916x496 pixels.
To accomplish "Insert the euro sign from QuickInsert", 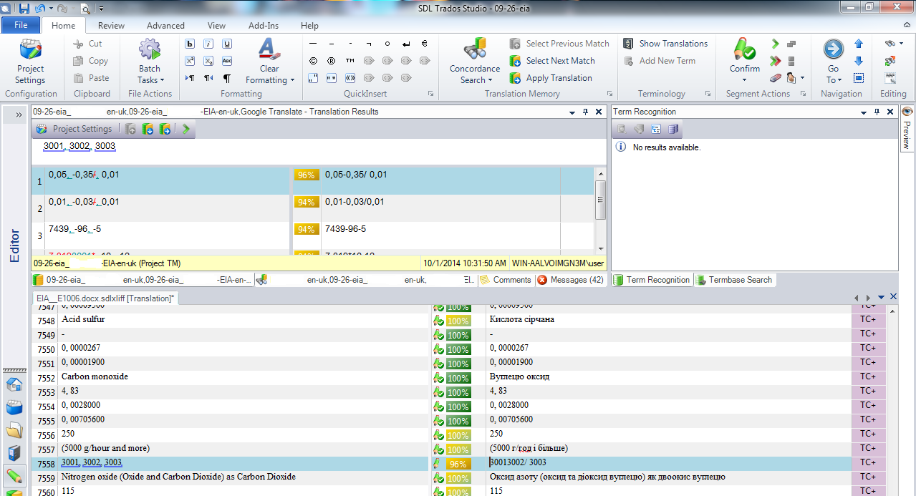I will click(425, 44).
